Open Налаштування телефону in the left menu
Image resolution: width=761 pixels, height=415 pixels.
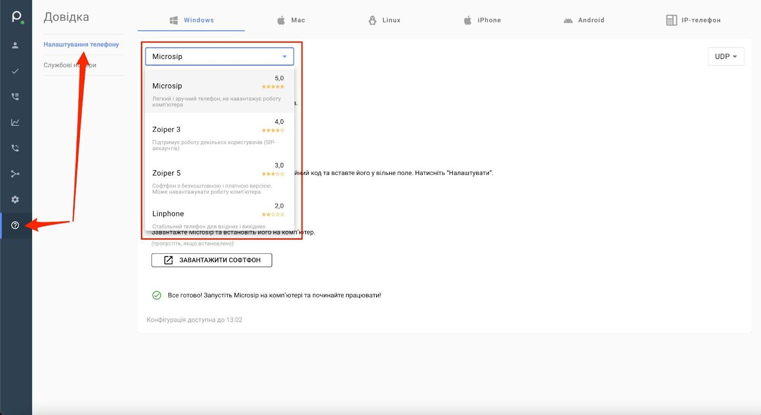click(x=81, y=45)
